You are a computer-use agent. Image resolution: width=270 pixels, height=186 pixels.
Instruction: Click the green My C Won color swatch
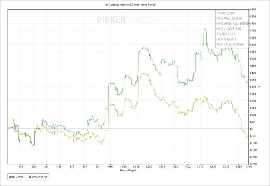(10, 177)
